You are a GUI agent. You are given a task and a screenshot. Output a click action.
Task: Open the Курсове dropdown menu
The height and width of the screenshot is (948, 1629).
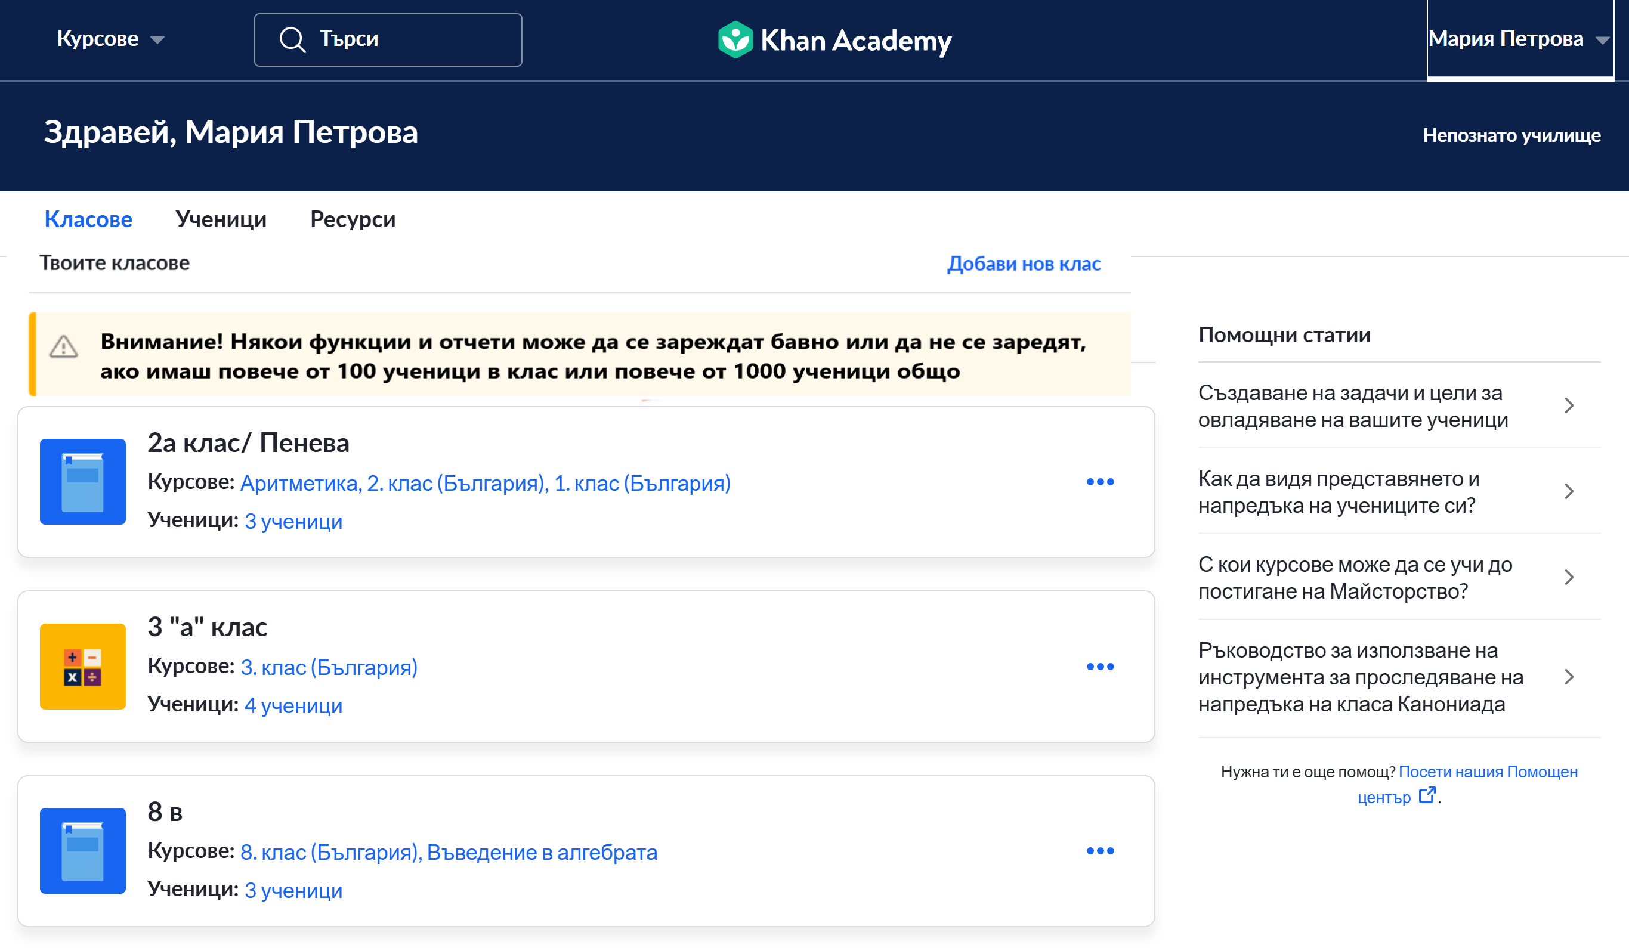pos(110,39)
